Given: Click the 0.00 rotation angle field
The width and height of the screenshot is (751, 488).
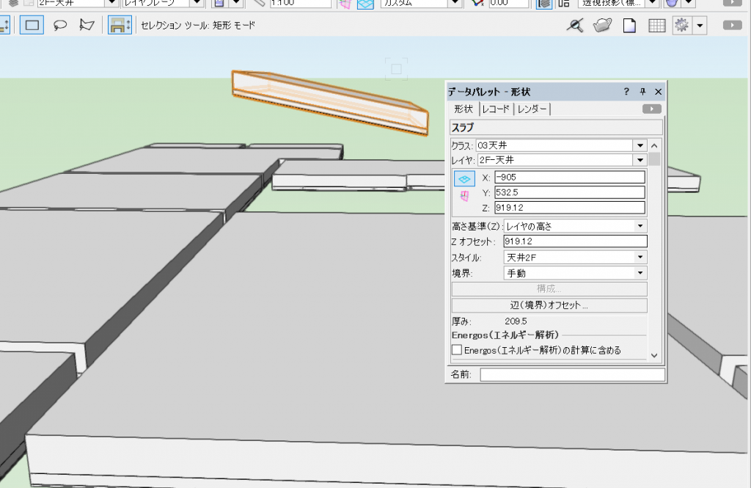Looking at the screenshot, I should (509, 3).
